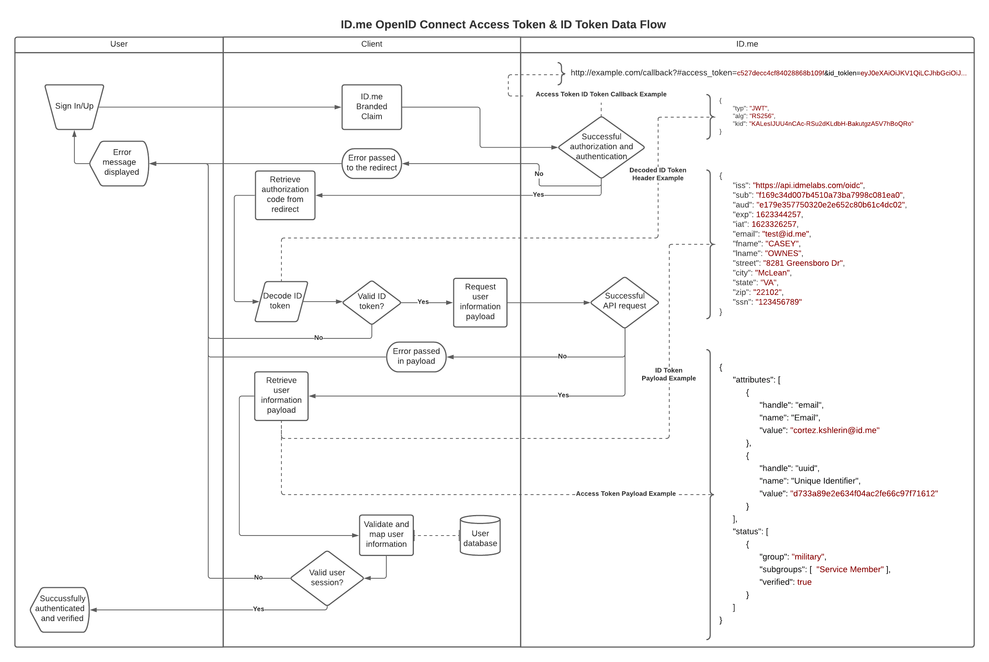Click the "verified": true line
Screen dimensions: 989x662
pos(785,582)
